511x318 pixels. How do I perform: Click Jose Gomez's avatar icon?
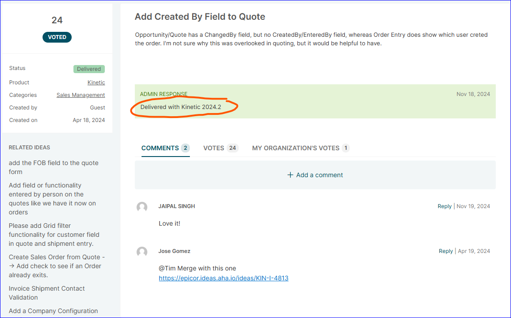click(x=142, y=252)
